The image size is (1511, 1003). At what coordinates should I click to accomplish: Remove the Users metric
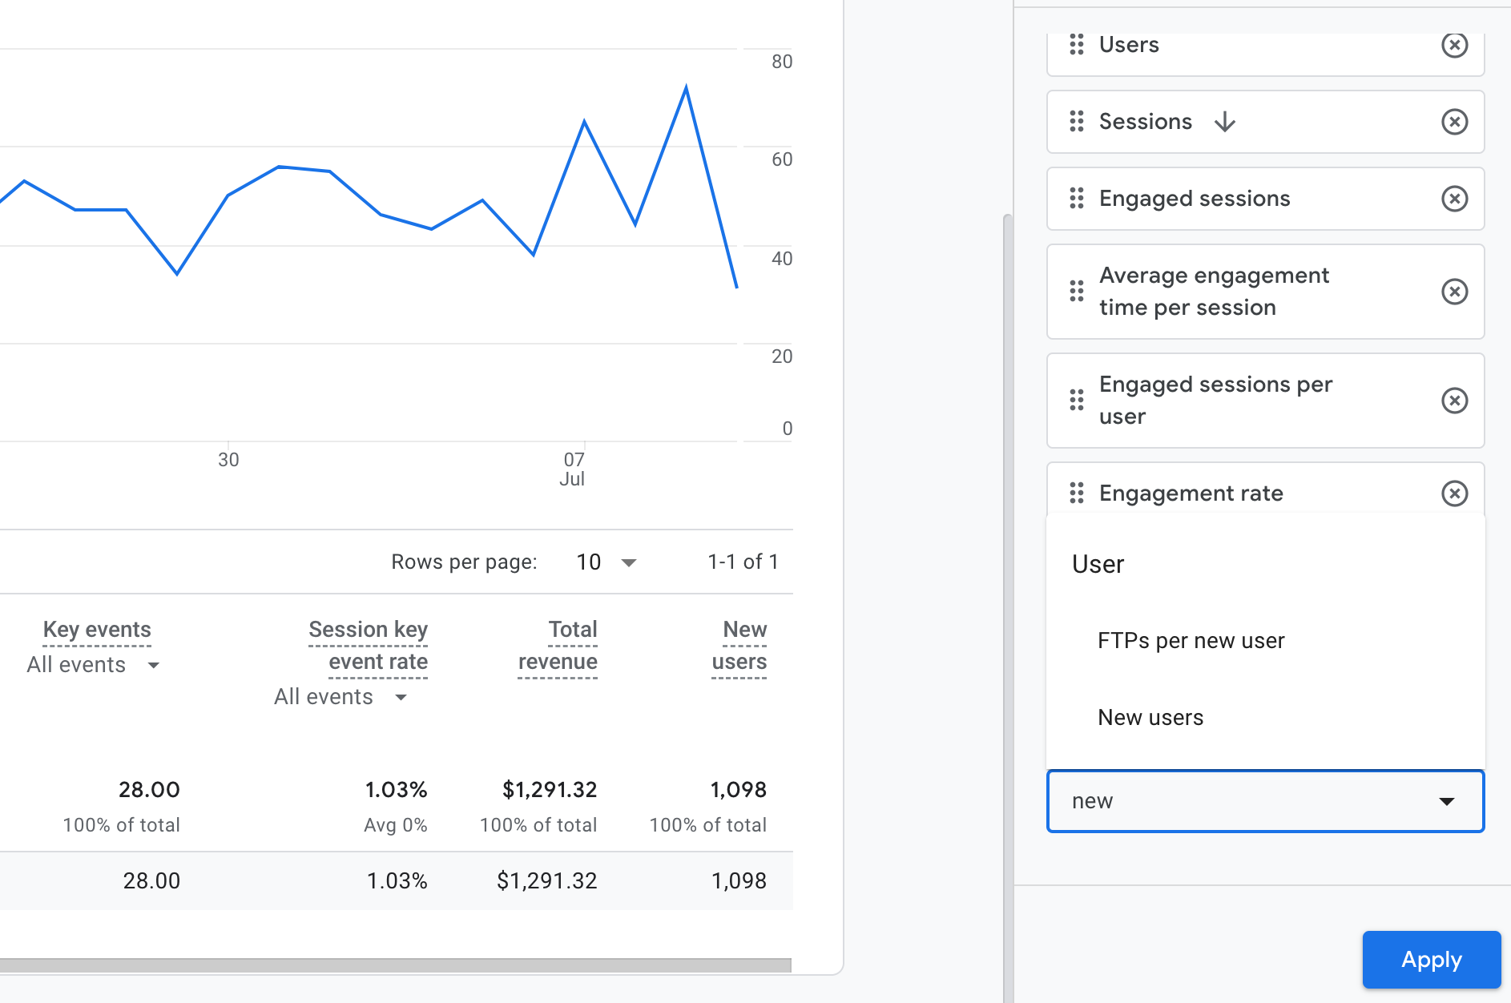point(1455,46)
